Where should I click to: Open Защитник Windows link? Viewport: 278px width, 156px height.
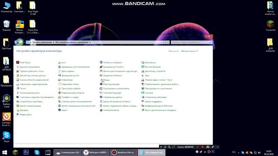(x=111, y=75)
